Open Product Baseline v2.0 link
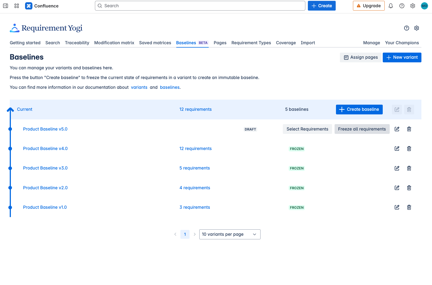The width and height of the screenshot is (432, 285). coord(45,188)
